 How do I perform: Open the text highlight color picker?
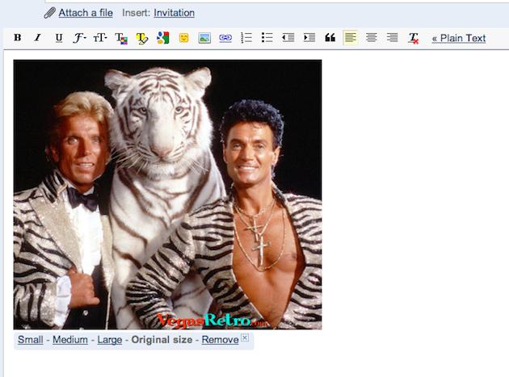click(x=142, y=38)
